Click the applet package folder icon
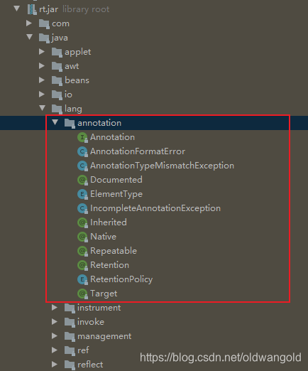Image resolution: width=308 pixels, height=371 pixels. [x=57, y=52]
